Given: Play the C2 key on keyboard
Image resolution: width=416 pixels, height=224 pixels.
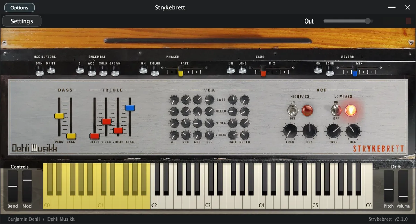Looking at the screenshot, I should point(154,203).
